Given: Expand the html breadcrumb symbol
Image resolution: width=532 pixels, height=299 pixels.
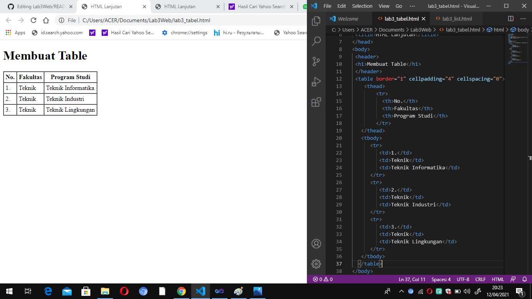Looking at the screenshot, I should tap(495, 30).
